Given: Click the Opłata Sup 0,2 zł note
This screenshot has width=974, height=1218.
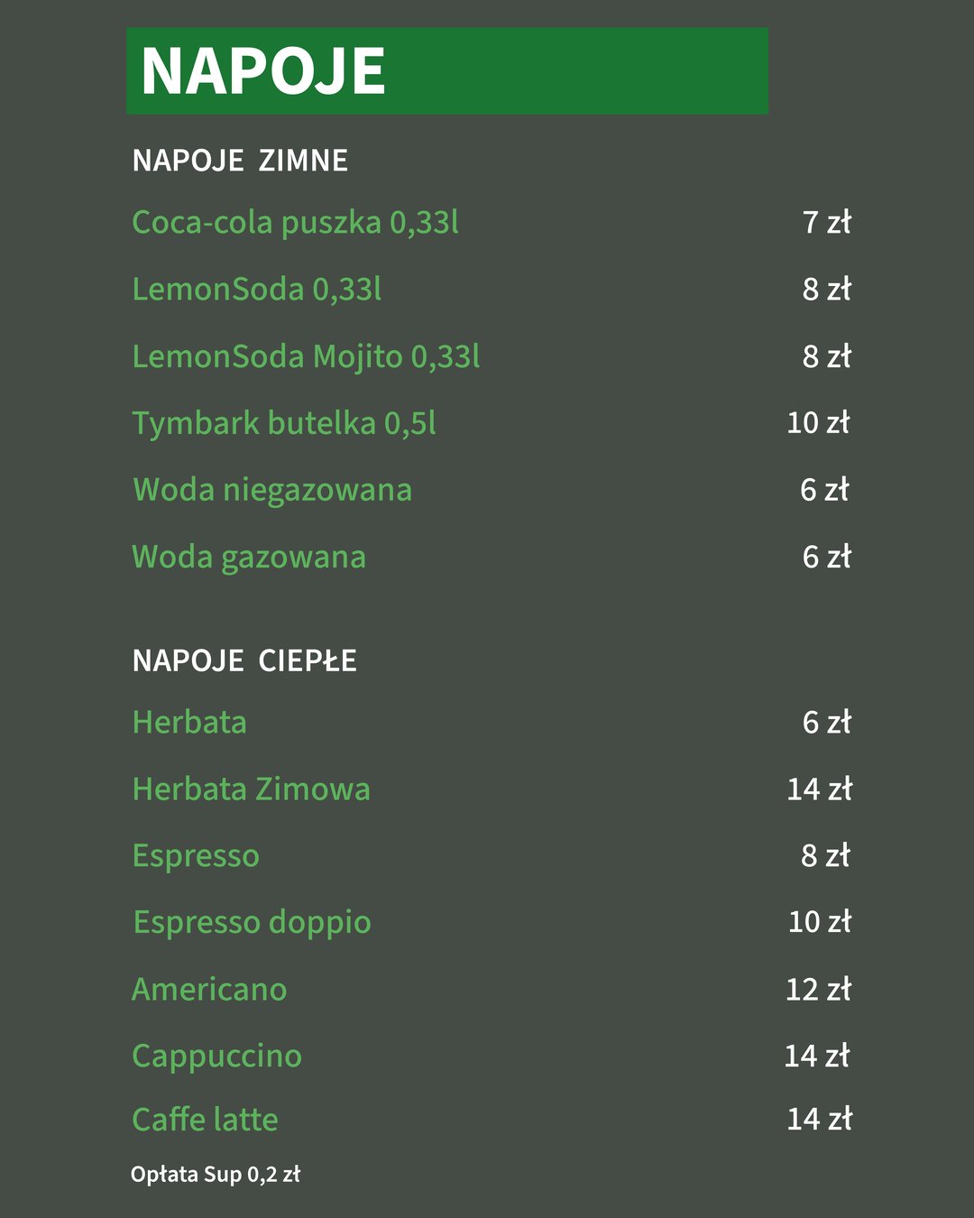Looking at the screenshot, I should (216, 1175).
